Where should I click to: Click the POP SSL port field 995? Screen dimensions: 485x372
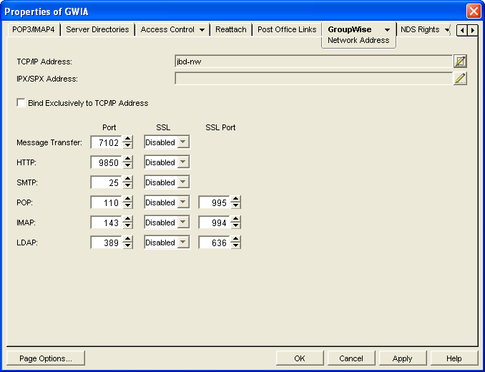214,202
